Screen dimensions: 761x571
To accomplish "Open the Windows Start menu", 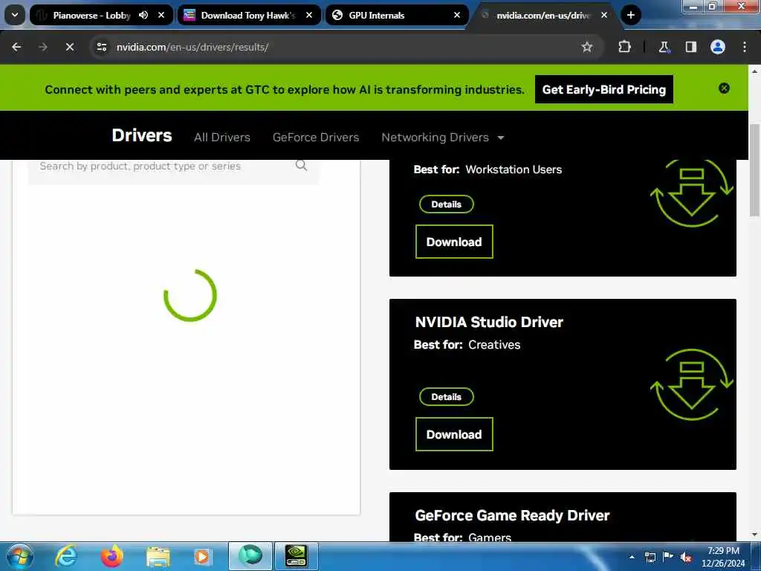I will [x=20, y=556].
